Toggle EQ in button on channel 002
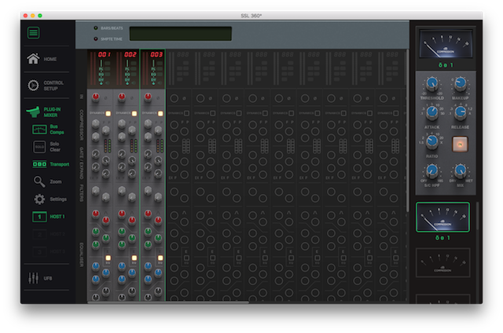 click(x=134, y=258)
